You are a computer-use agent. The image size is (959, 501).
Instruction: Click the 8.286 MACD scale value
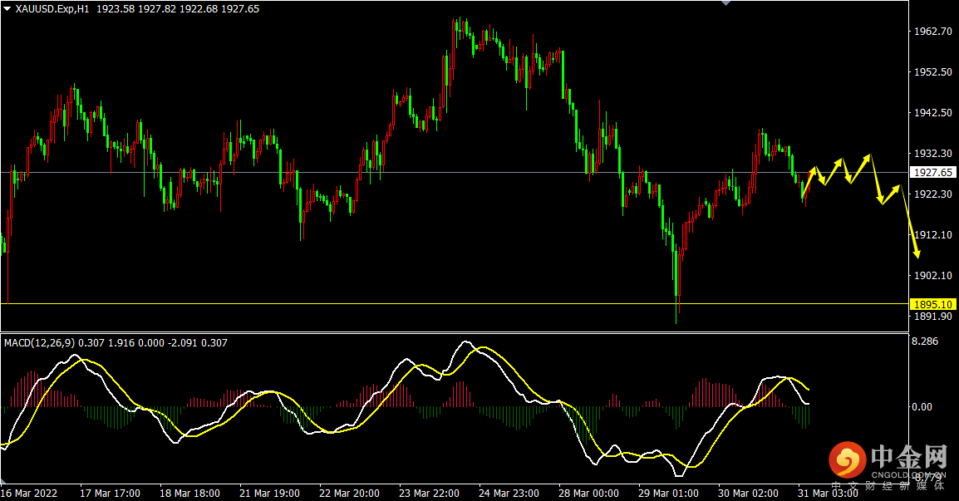click(x=925, y=341)
